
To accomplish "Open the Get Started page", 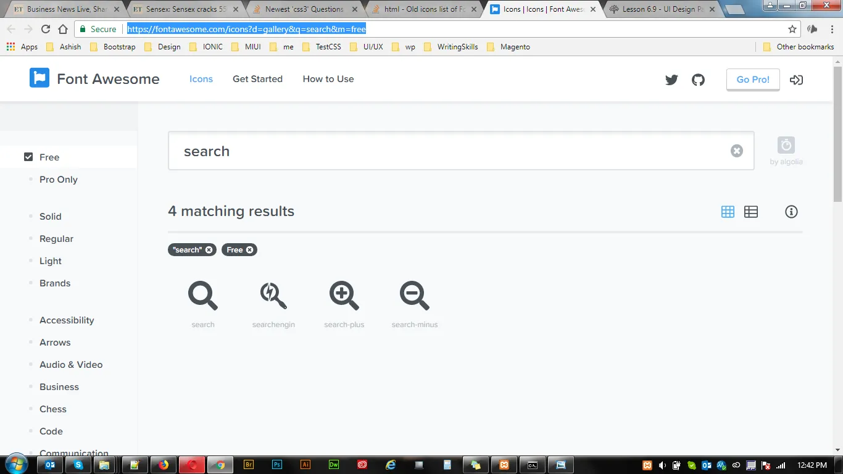I will pos(257,79).
